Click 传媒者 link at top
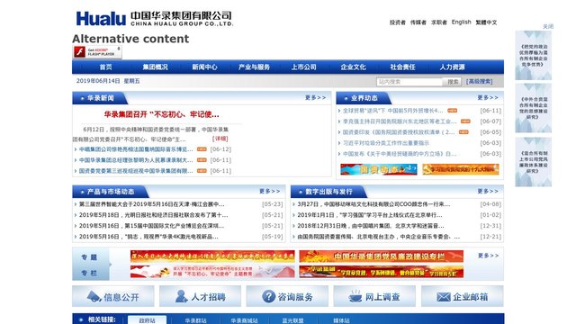 click(418, 22)
